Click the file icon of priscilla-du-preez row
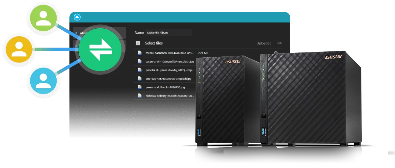Screen dimensions: 395x168 click(140, 70)
